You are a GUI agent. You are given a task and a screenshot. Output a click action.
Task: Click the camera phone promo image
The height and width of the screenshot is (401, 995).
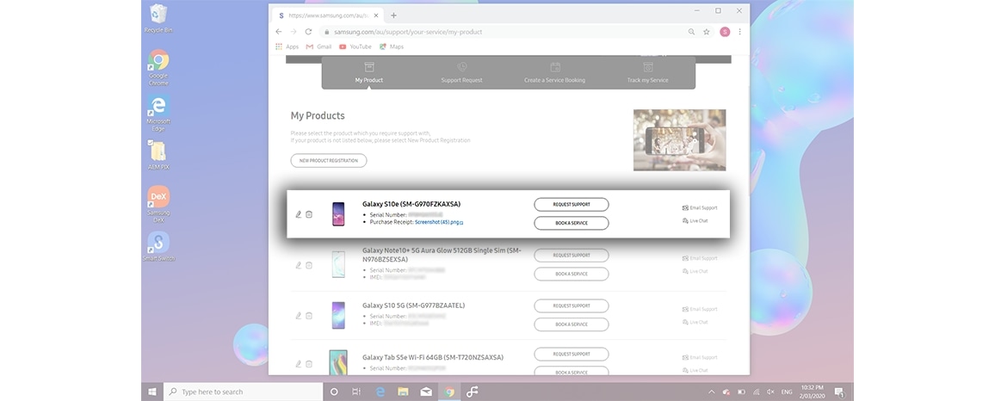(x=680, y=139)
